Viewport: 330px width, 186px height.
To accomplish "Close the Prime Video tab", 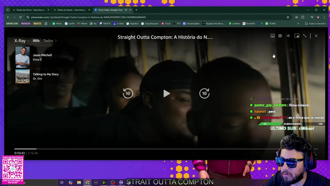I will point(130,10).
